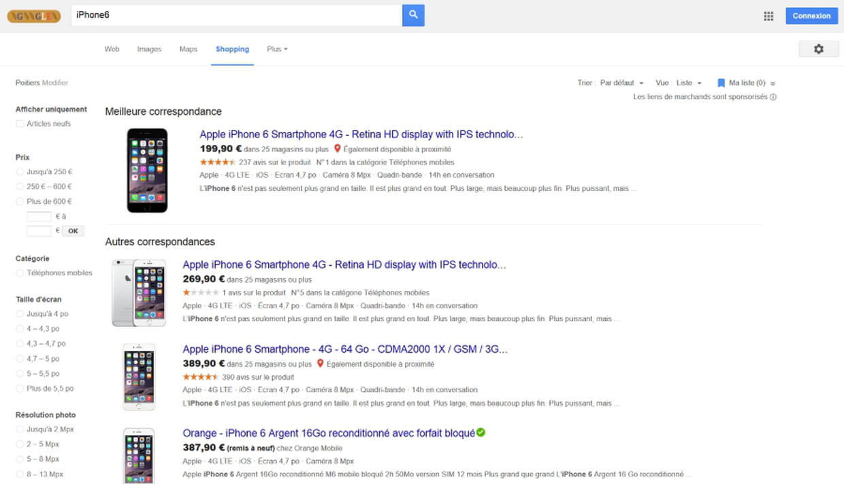Viewport: 844px width, 484px height.
Task: Select screen size 5 – 5,5 po
Action: coord(20,373)
